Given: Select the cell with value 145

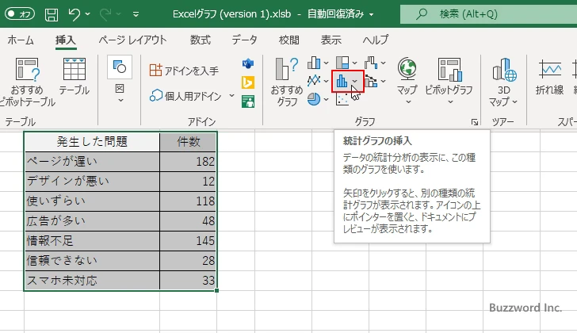Looking at the screenshot, I should (x=189, y=241).
